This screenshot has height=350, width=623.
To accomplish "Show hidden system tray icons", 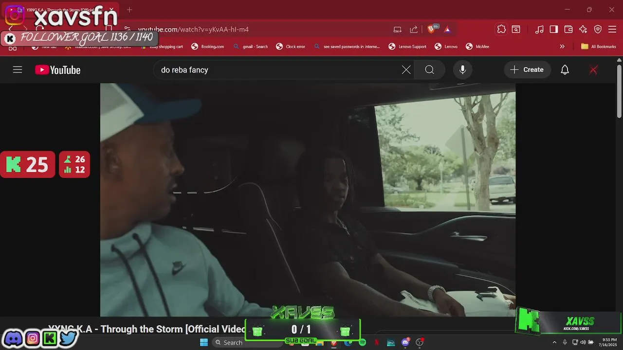I will pyautogui.click(x=554, y=343).
